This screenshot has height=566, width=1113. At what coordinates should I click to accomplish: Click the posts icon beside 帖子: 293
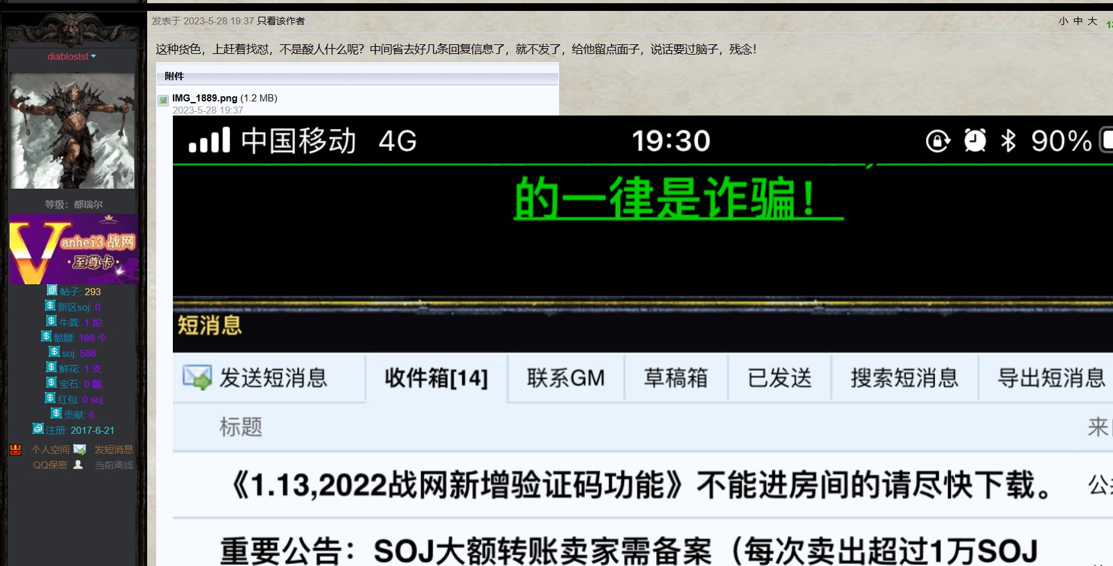pyautogui.click(x=52, y=291)
